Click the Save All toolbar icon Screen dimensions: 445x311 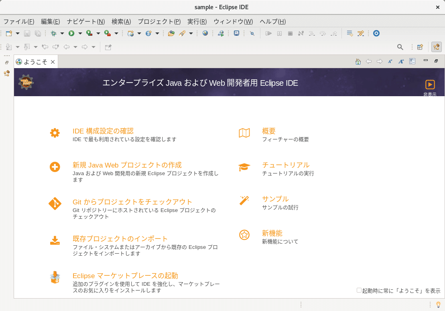38,33
